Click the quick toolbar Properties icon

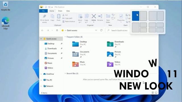click(x=46, y=7)
